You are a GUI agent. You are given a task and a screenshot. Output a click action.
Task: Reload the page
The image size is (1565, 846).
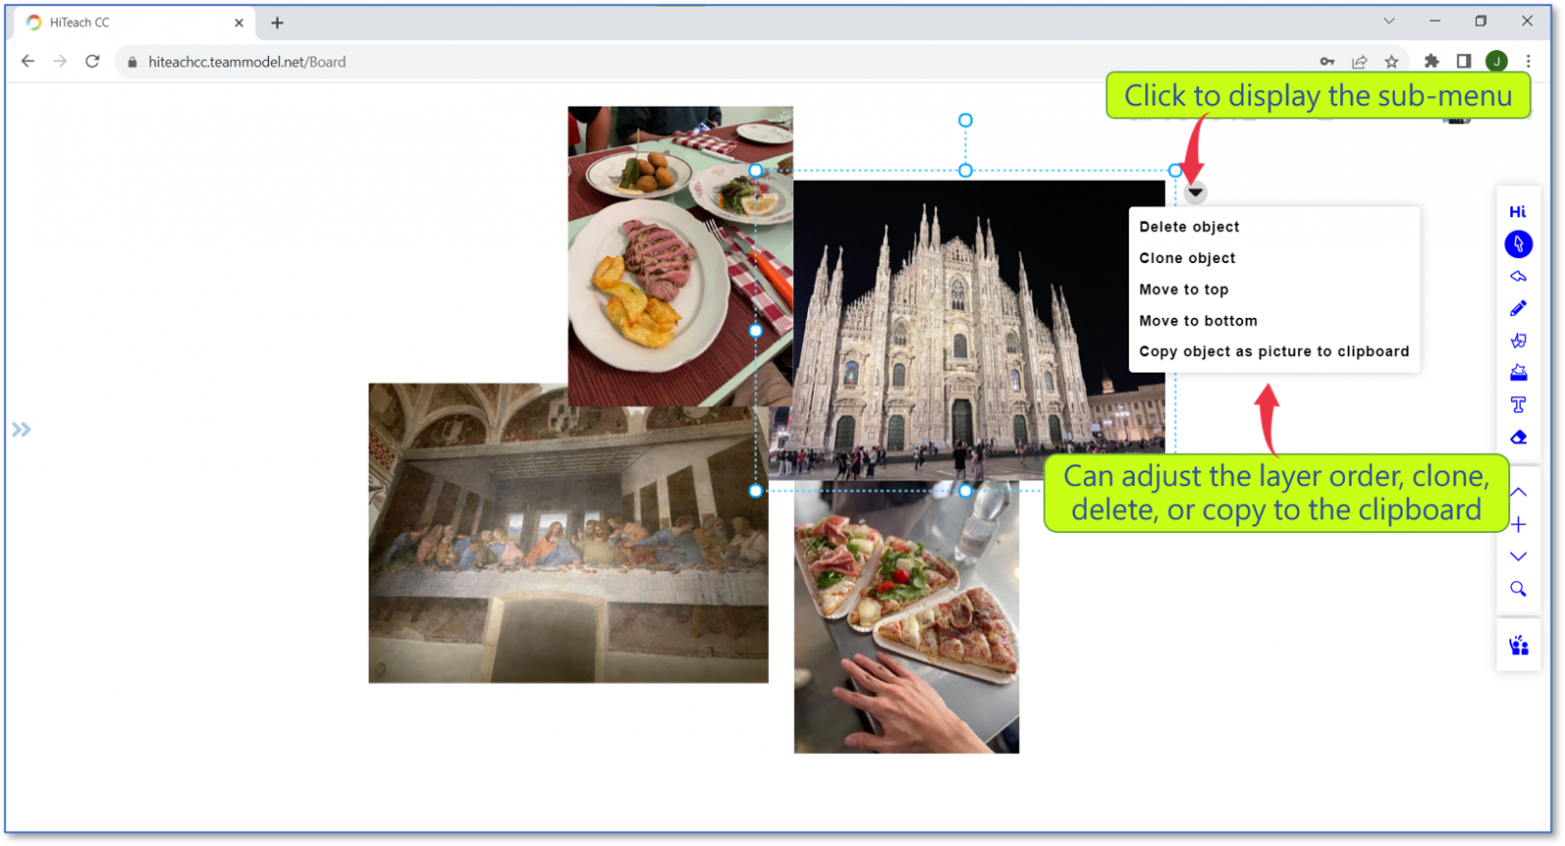coord(92,62)
